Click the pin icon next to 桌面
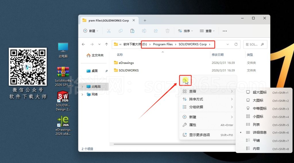This screenshot has height=163, width=294. pos(107,71)
